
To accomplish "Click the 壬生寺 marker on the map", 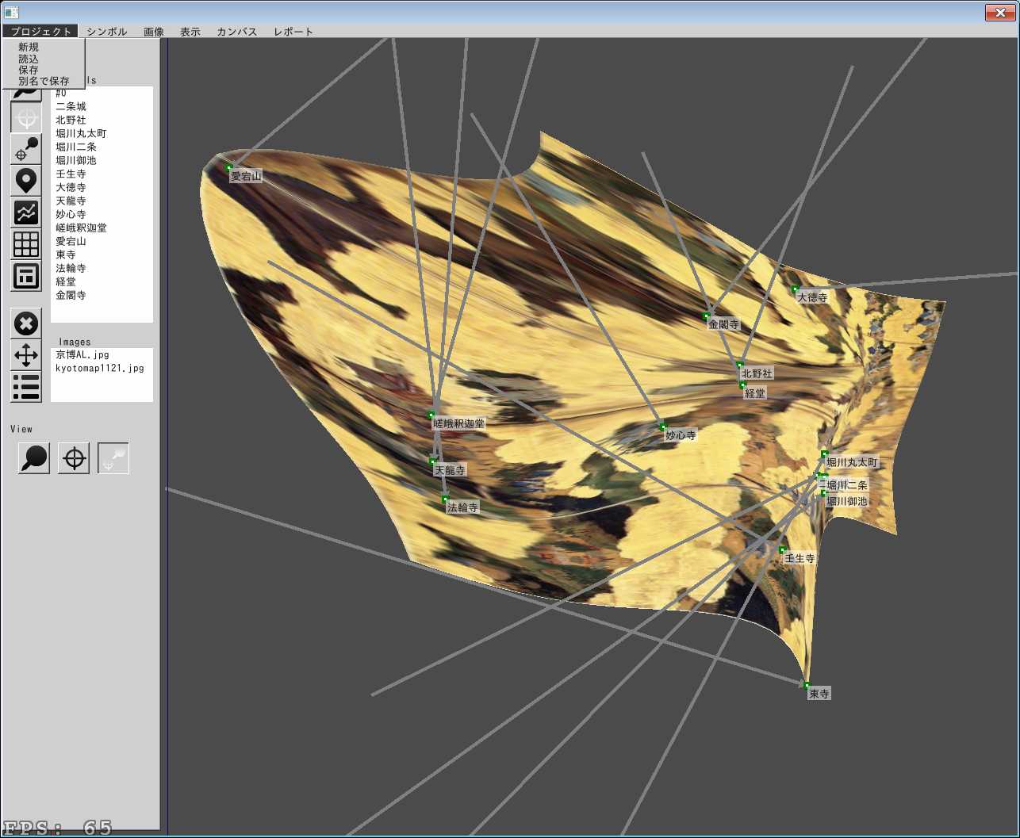I will point(782,549).
